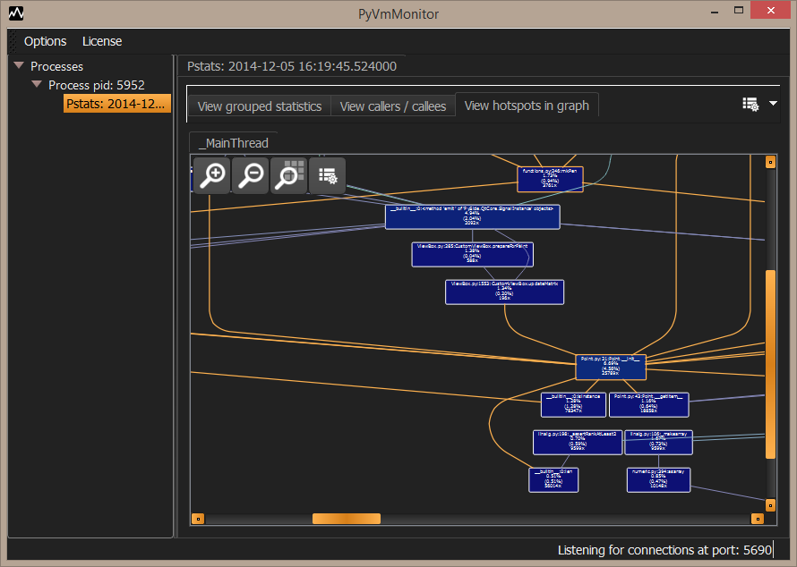The image size is (797, 567).
Task: Click the vertical scrollbar's top arrow button
Action: (x=770, y=162)
